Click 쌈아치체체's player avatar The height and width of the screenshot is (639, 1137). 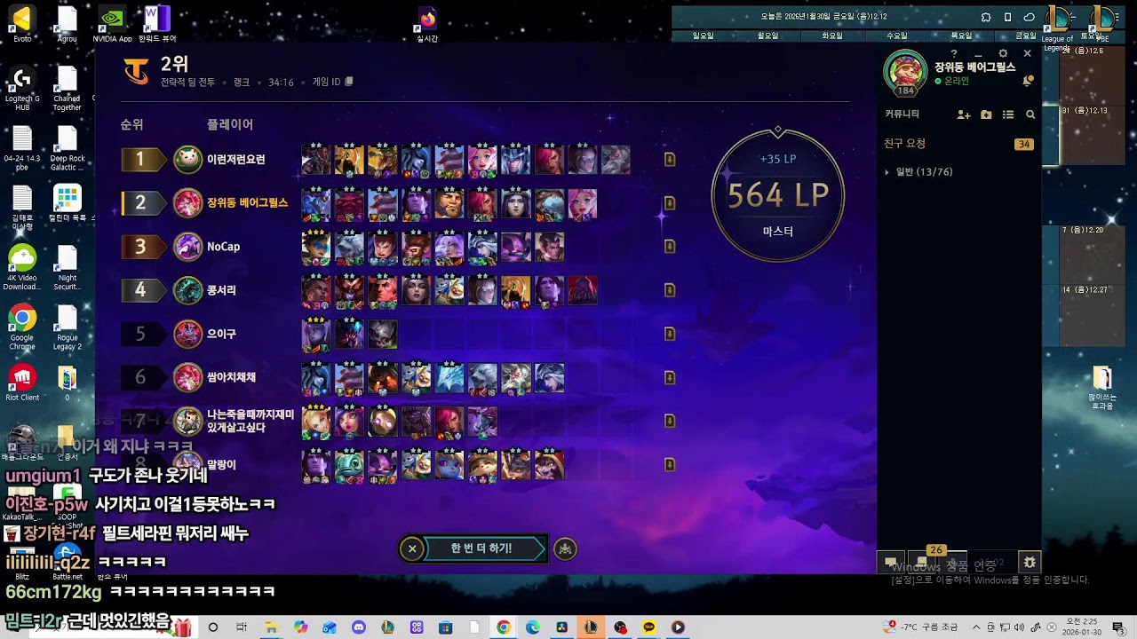(187, 377)
